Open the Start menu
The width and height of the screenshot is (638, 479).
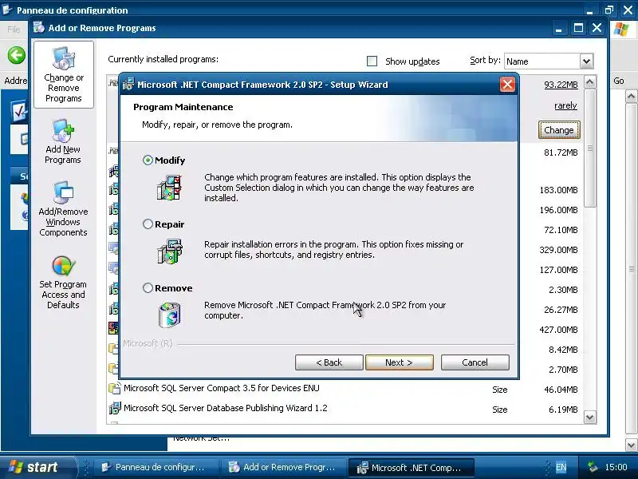[x=37, y=467]
